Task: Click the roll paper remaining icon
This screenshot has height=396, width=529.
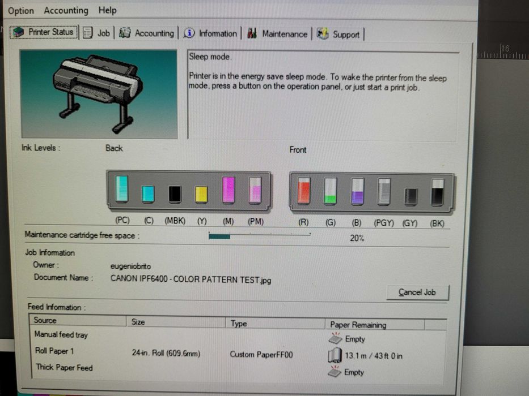Action: 335,355
